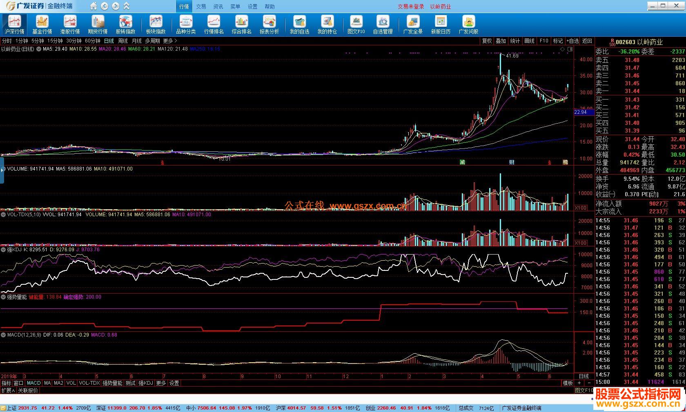Open the 我的持仓 holdings icon

327,24
